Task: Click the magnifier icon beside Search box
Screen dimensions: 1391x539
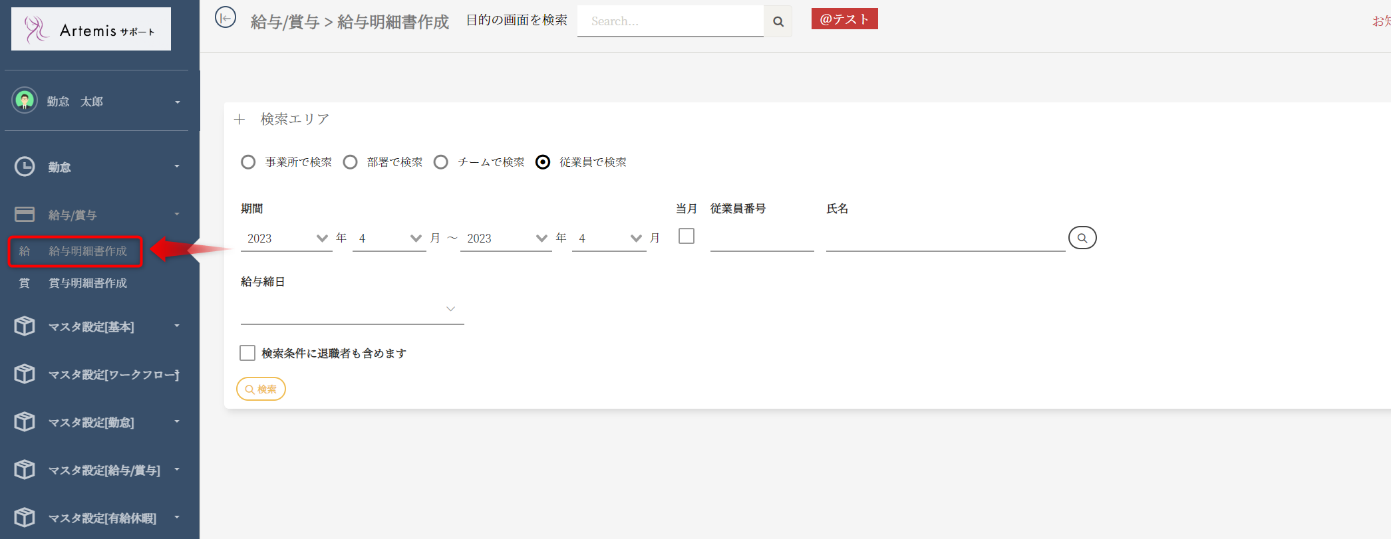Action: tap(778, 21)
